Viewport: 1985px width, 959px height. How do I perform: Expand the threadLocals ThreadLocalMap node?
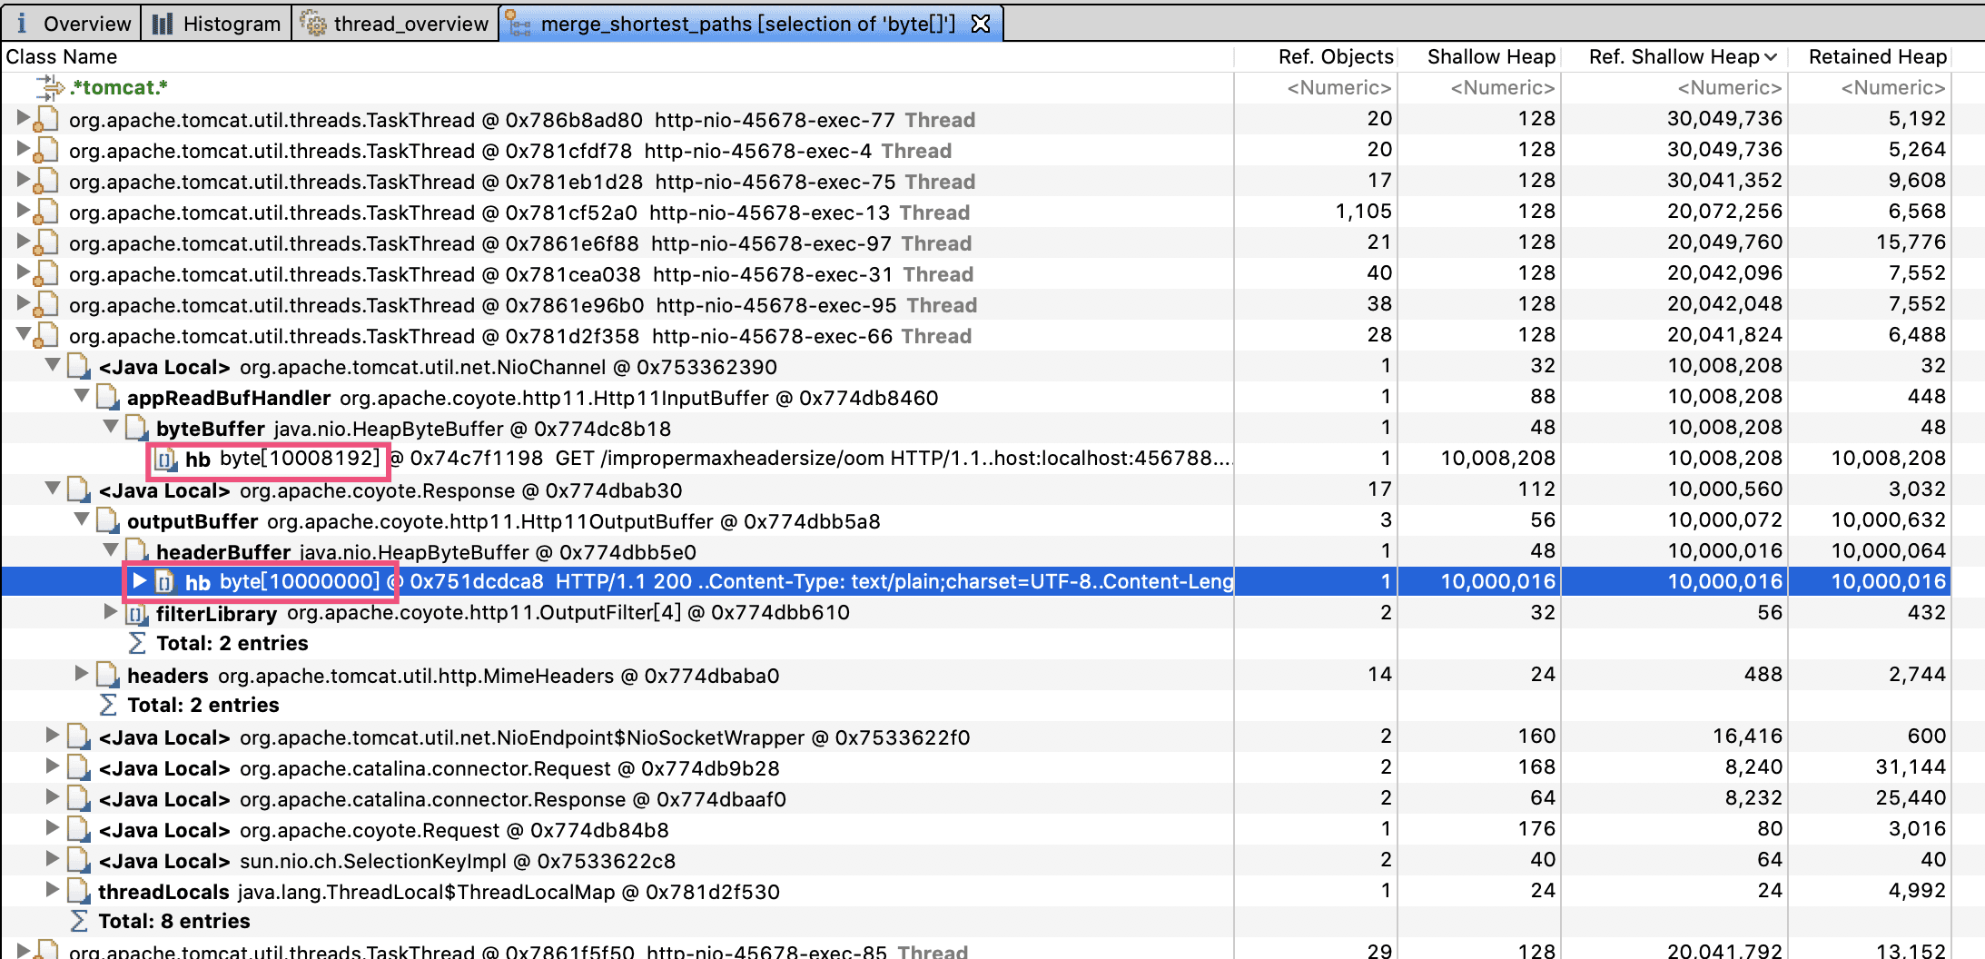tap(53, 891)
